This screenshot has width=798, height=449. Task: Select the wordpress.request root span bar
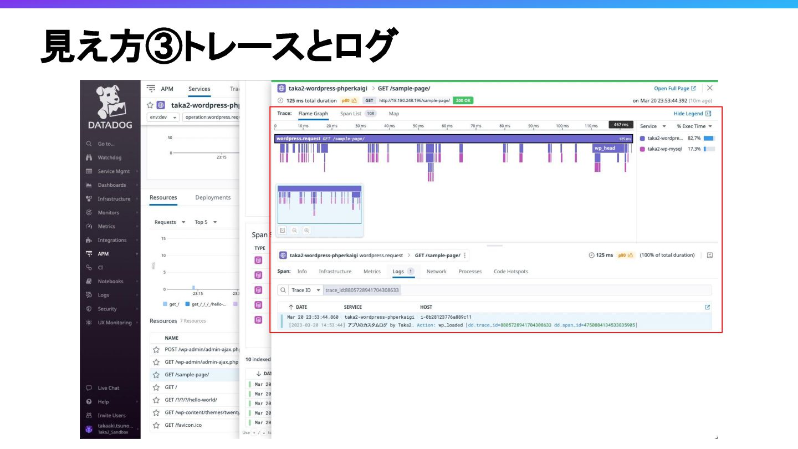(453, 139)
